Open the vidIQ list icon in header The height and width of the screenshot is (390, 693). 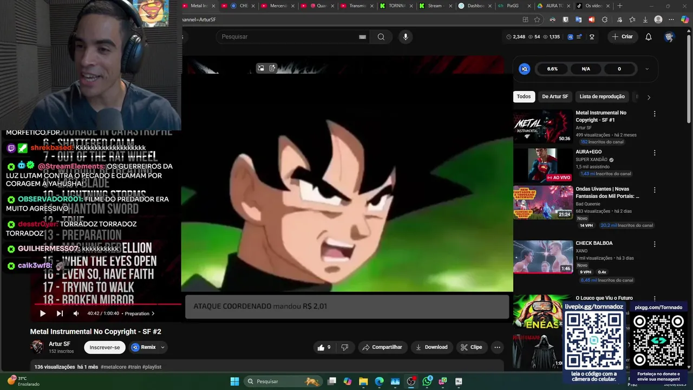pos(579,37)
